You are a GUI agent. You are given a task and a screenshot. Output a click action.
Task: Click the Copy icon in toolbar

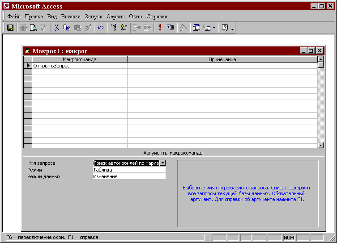[67, 28]
